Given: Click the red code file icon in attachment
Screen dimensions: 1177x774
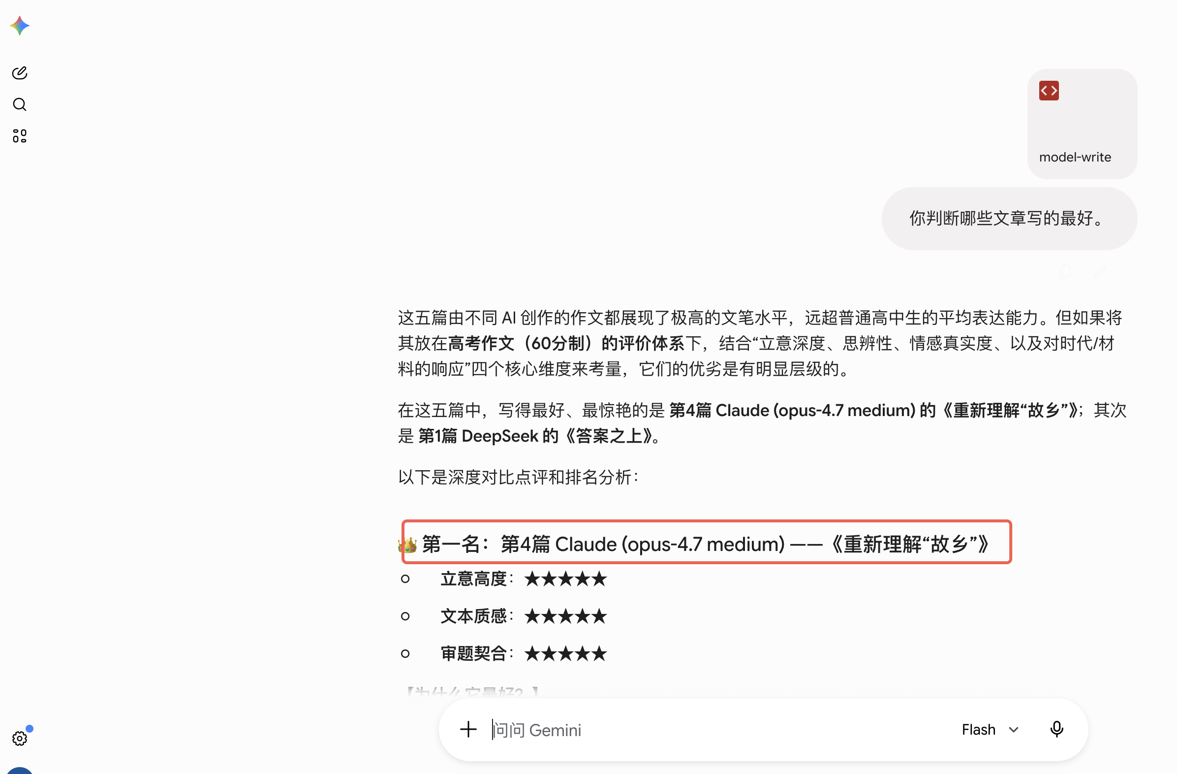Looking at the screenshot, I should (1049, 91).
